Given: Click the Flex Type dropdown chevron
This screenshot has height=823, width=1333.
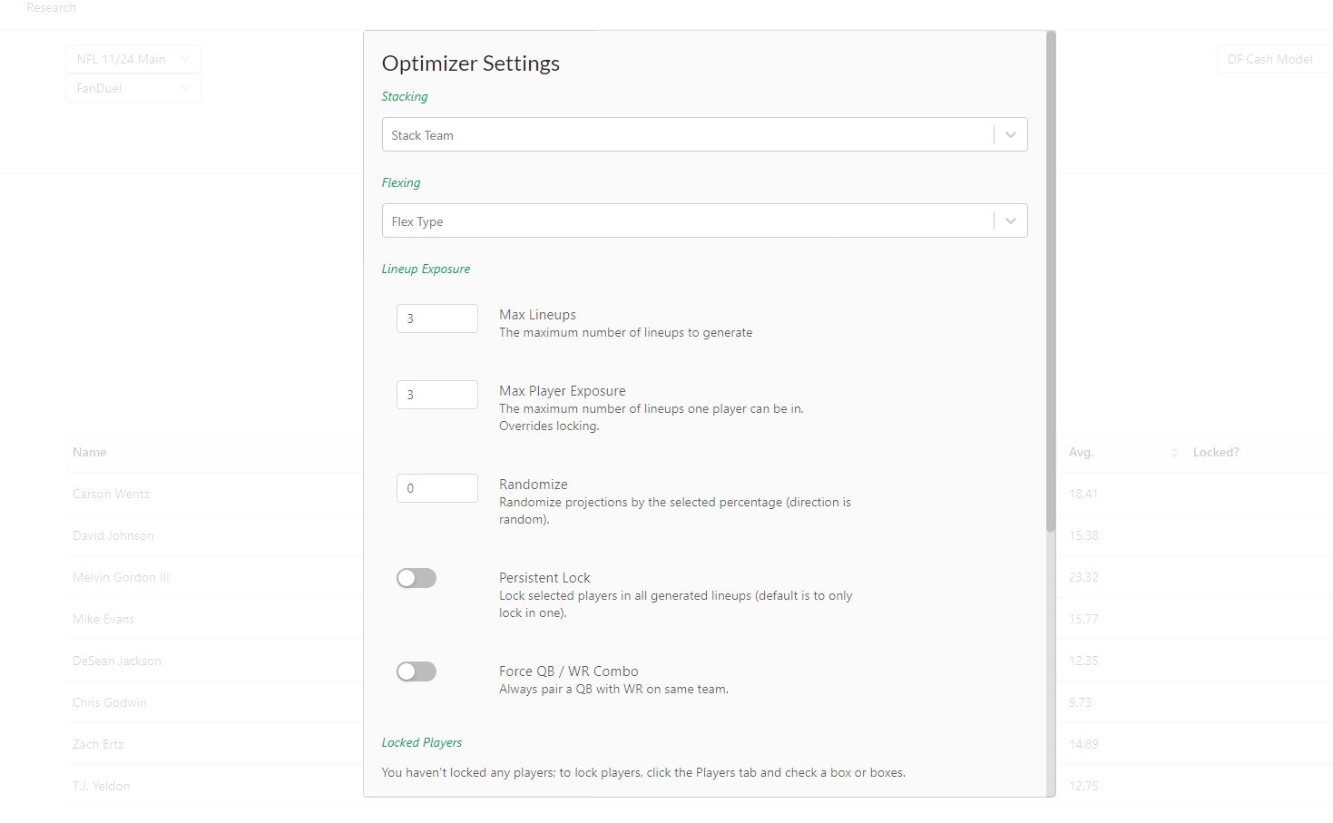Looking at the screenshot, I should tap(1010, 221).
